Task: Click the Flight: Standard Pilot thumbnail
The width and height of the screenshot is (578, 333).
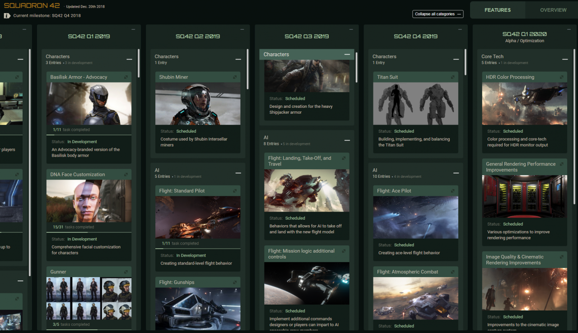Action: pyautogui.click(x=198, y=217)
